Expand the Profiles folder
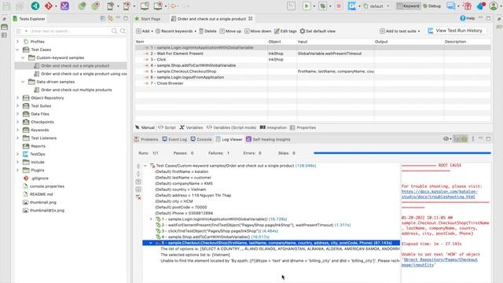 [17, 42]
